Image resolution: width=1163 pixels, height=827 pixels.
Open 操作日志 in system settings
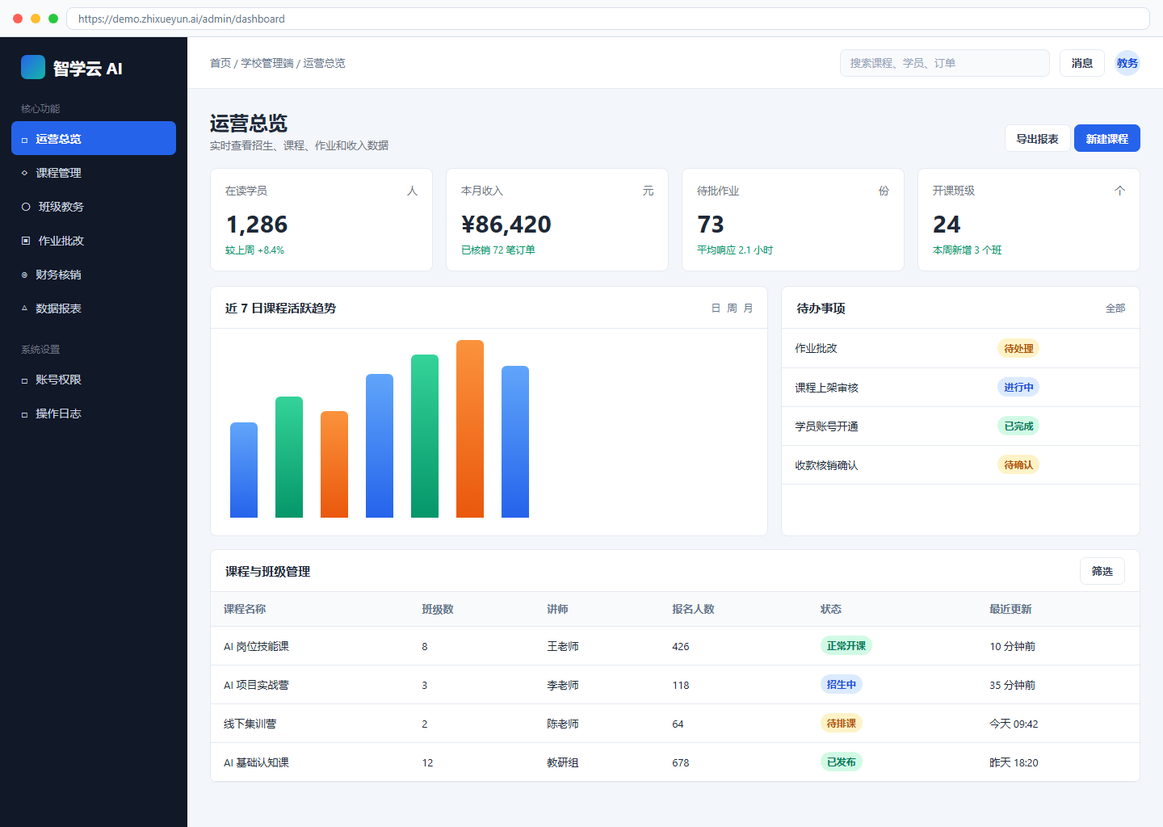94,413
